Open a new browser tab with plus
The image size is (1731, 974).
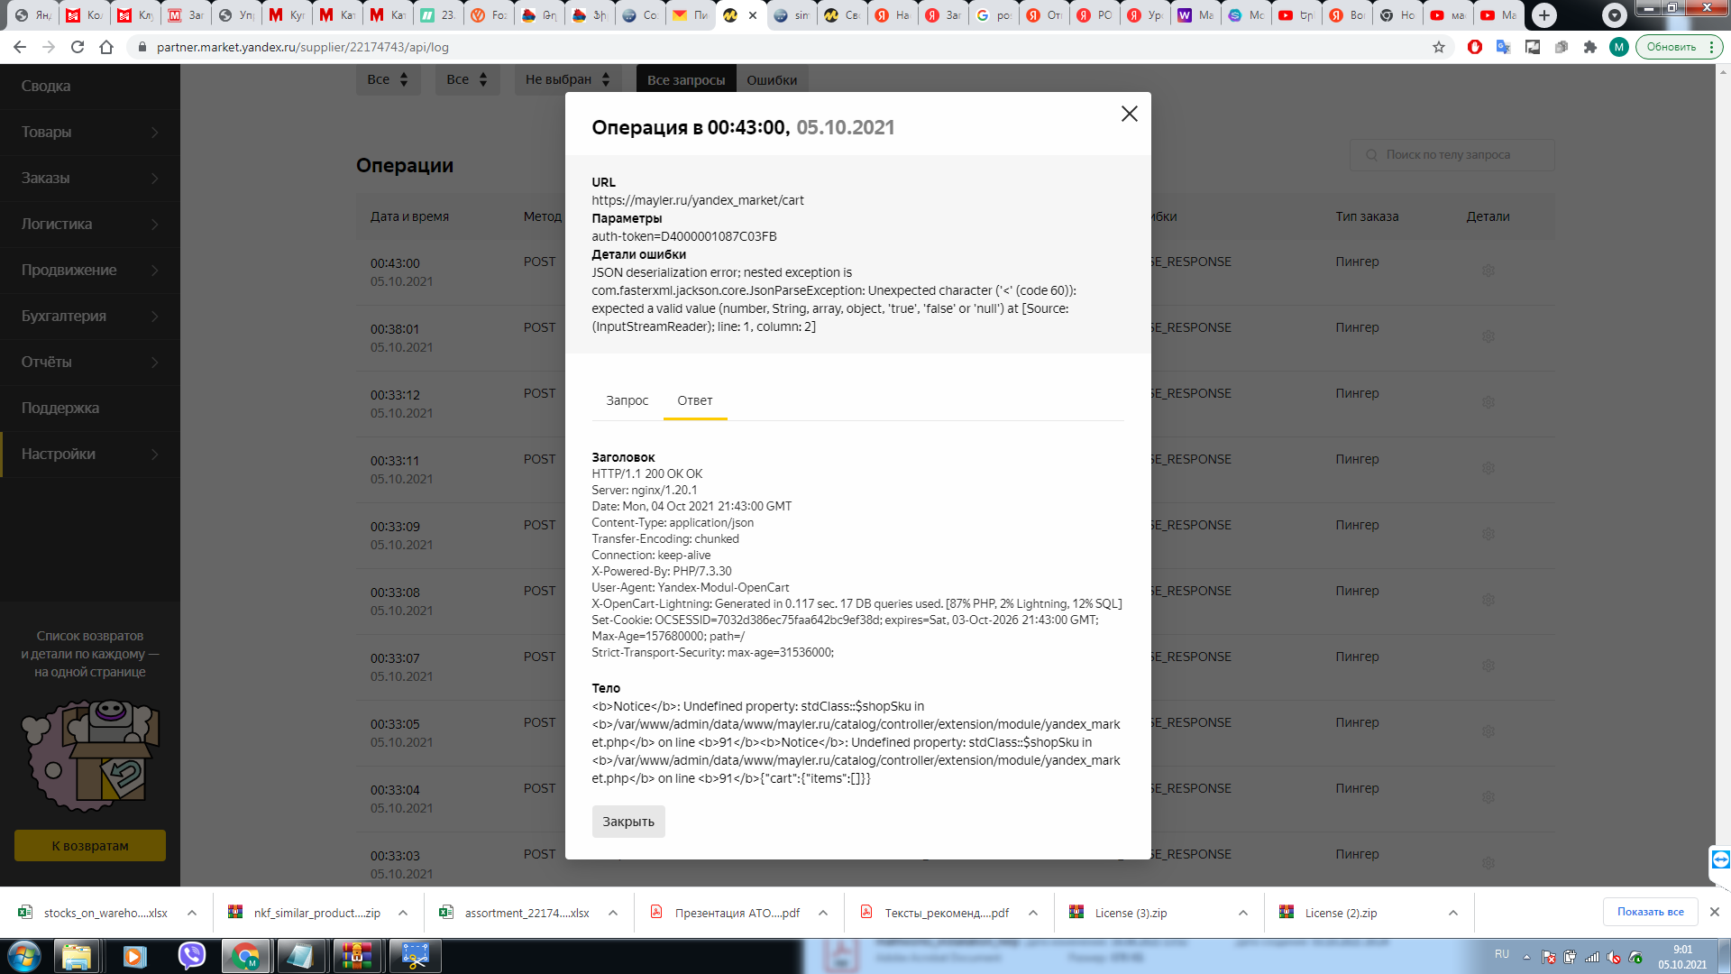point(1544,15)
